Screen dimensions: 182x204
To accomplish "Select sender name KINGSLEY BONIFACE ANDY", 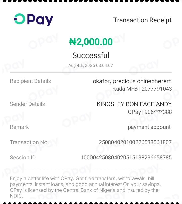I will 134,104.
